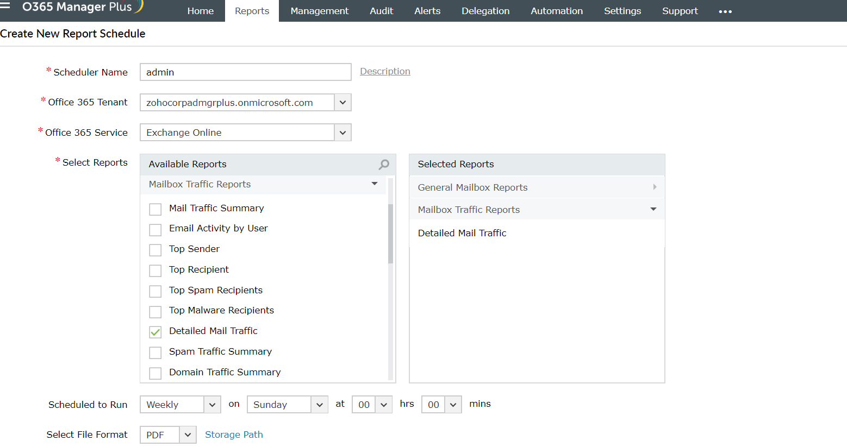Viewport: 847px width, 447px height.
Task: Click the Description link
Action: point(385,71)
